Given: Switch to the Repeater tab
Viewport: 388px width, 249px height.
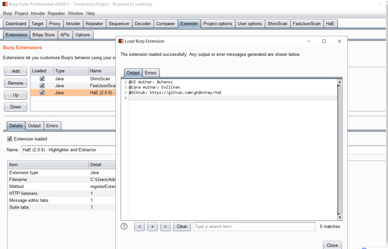Looking at the screenshot, I should coord(94,24).
